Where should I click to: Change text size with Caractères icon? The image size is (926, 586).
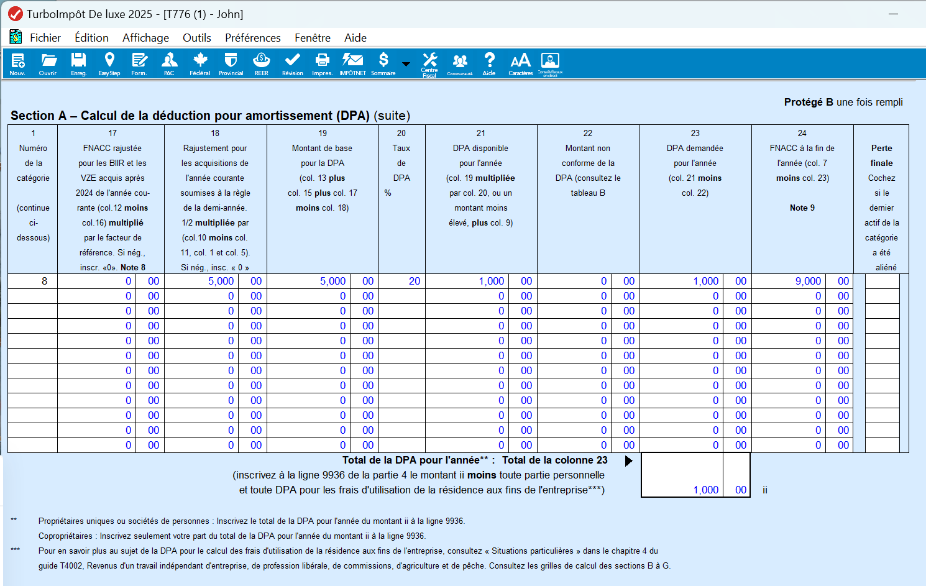[520, 64]
